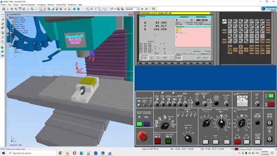
Task: Turn the lower key switch on right panel
Action: [x=269, y=139]
